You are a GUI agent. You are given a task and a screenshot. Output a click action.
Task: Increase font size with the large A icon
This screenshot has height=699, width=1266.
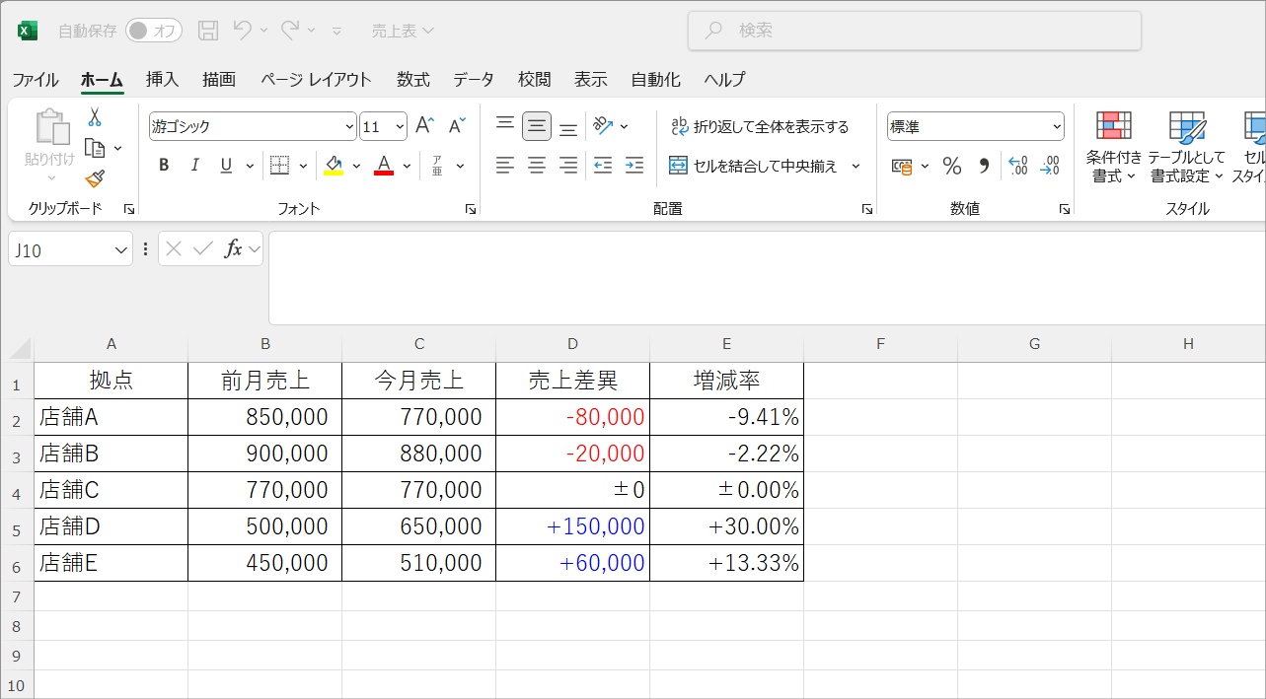click(x=424, y=125)
